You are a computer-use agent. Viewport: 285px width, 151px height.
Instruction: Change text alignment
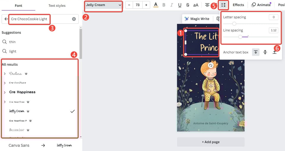tap(207, 5)
